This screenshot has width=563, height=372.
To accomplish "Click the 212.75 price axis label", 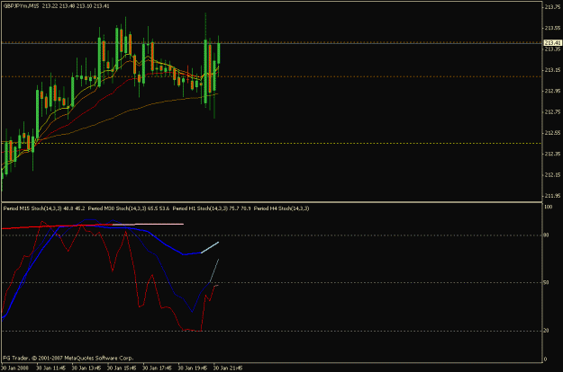I will pos(552,111).
